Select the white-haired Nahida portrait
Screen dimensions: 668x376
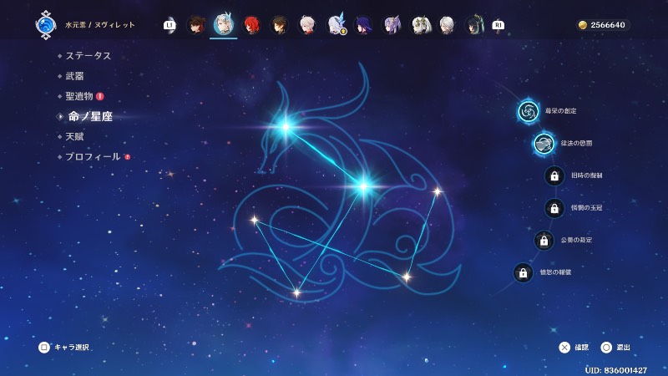point(420,25)
